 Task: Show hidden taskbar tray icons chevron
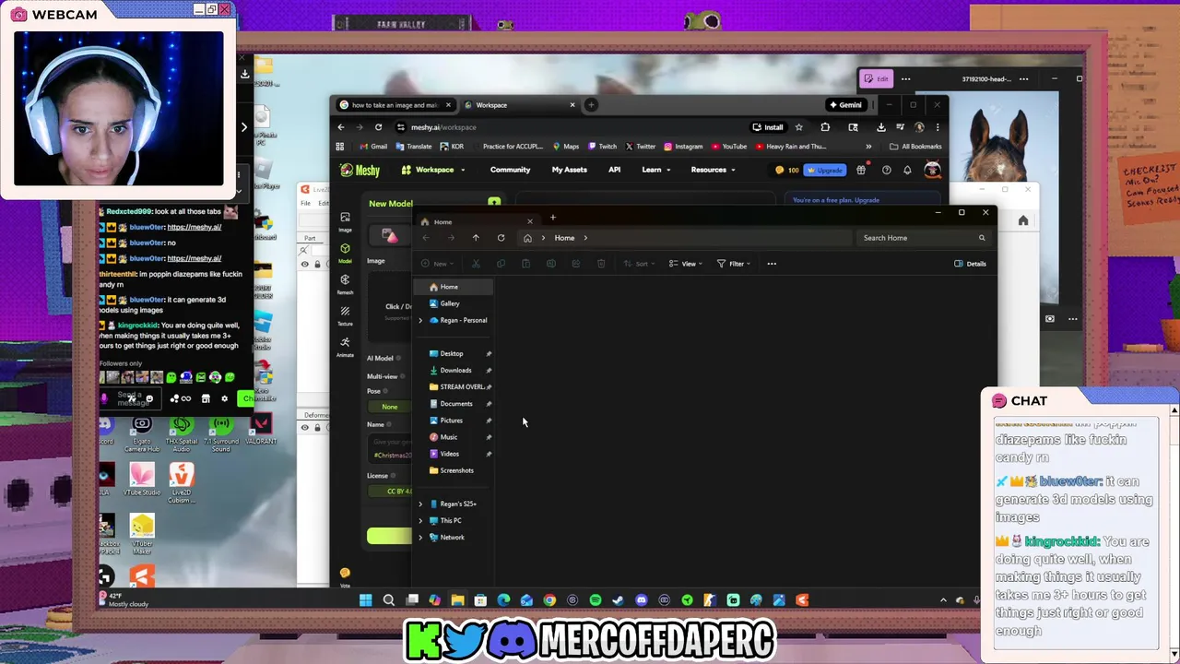click(943, 600)
